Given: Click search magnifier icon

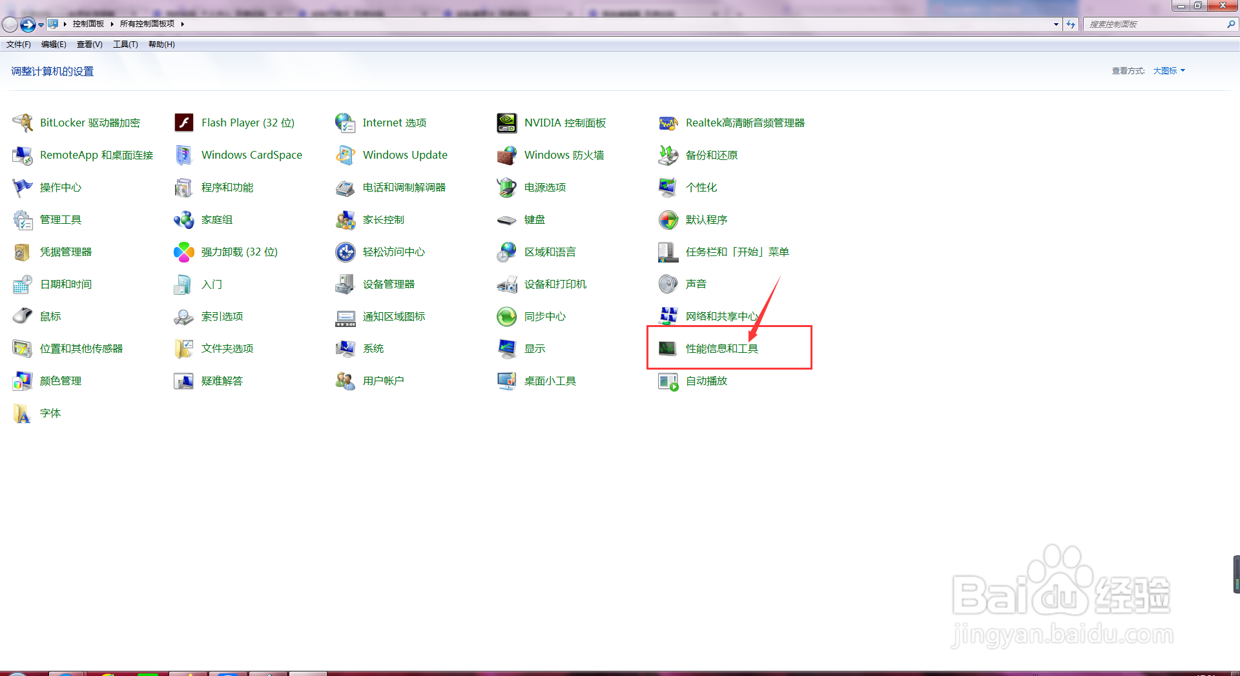Looking at the screenshot, I should [x=1231, y=24].
